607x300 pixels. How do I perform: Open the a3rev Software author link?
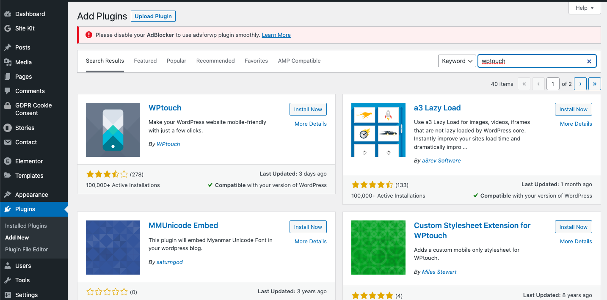point(441,161)
